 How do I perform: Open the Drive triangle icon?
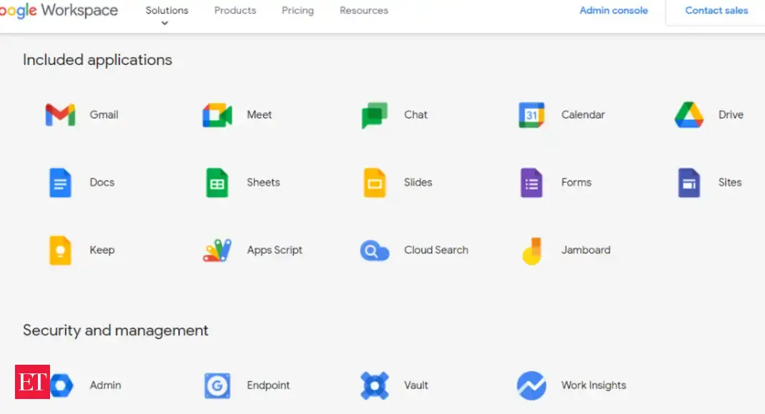click(x=688, y=115)
